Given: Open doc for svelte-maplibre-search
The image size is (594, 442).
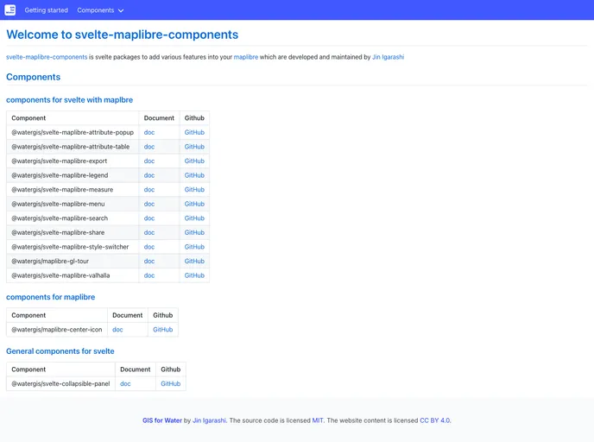Looking at the screenshot, I should tap(149, 218).
